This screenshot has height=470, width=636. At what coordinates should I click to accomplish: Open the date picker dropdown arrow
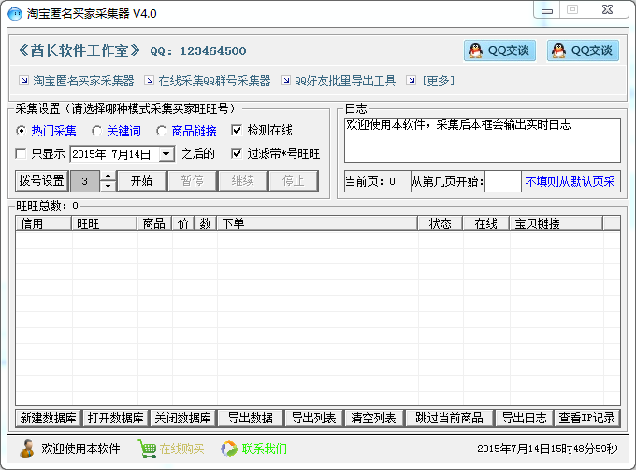(166, 154)
